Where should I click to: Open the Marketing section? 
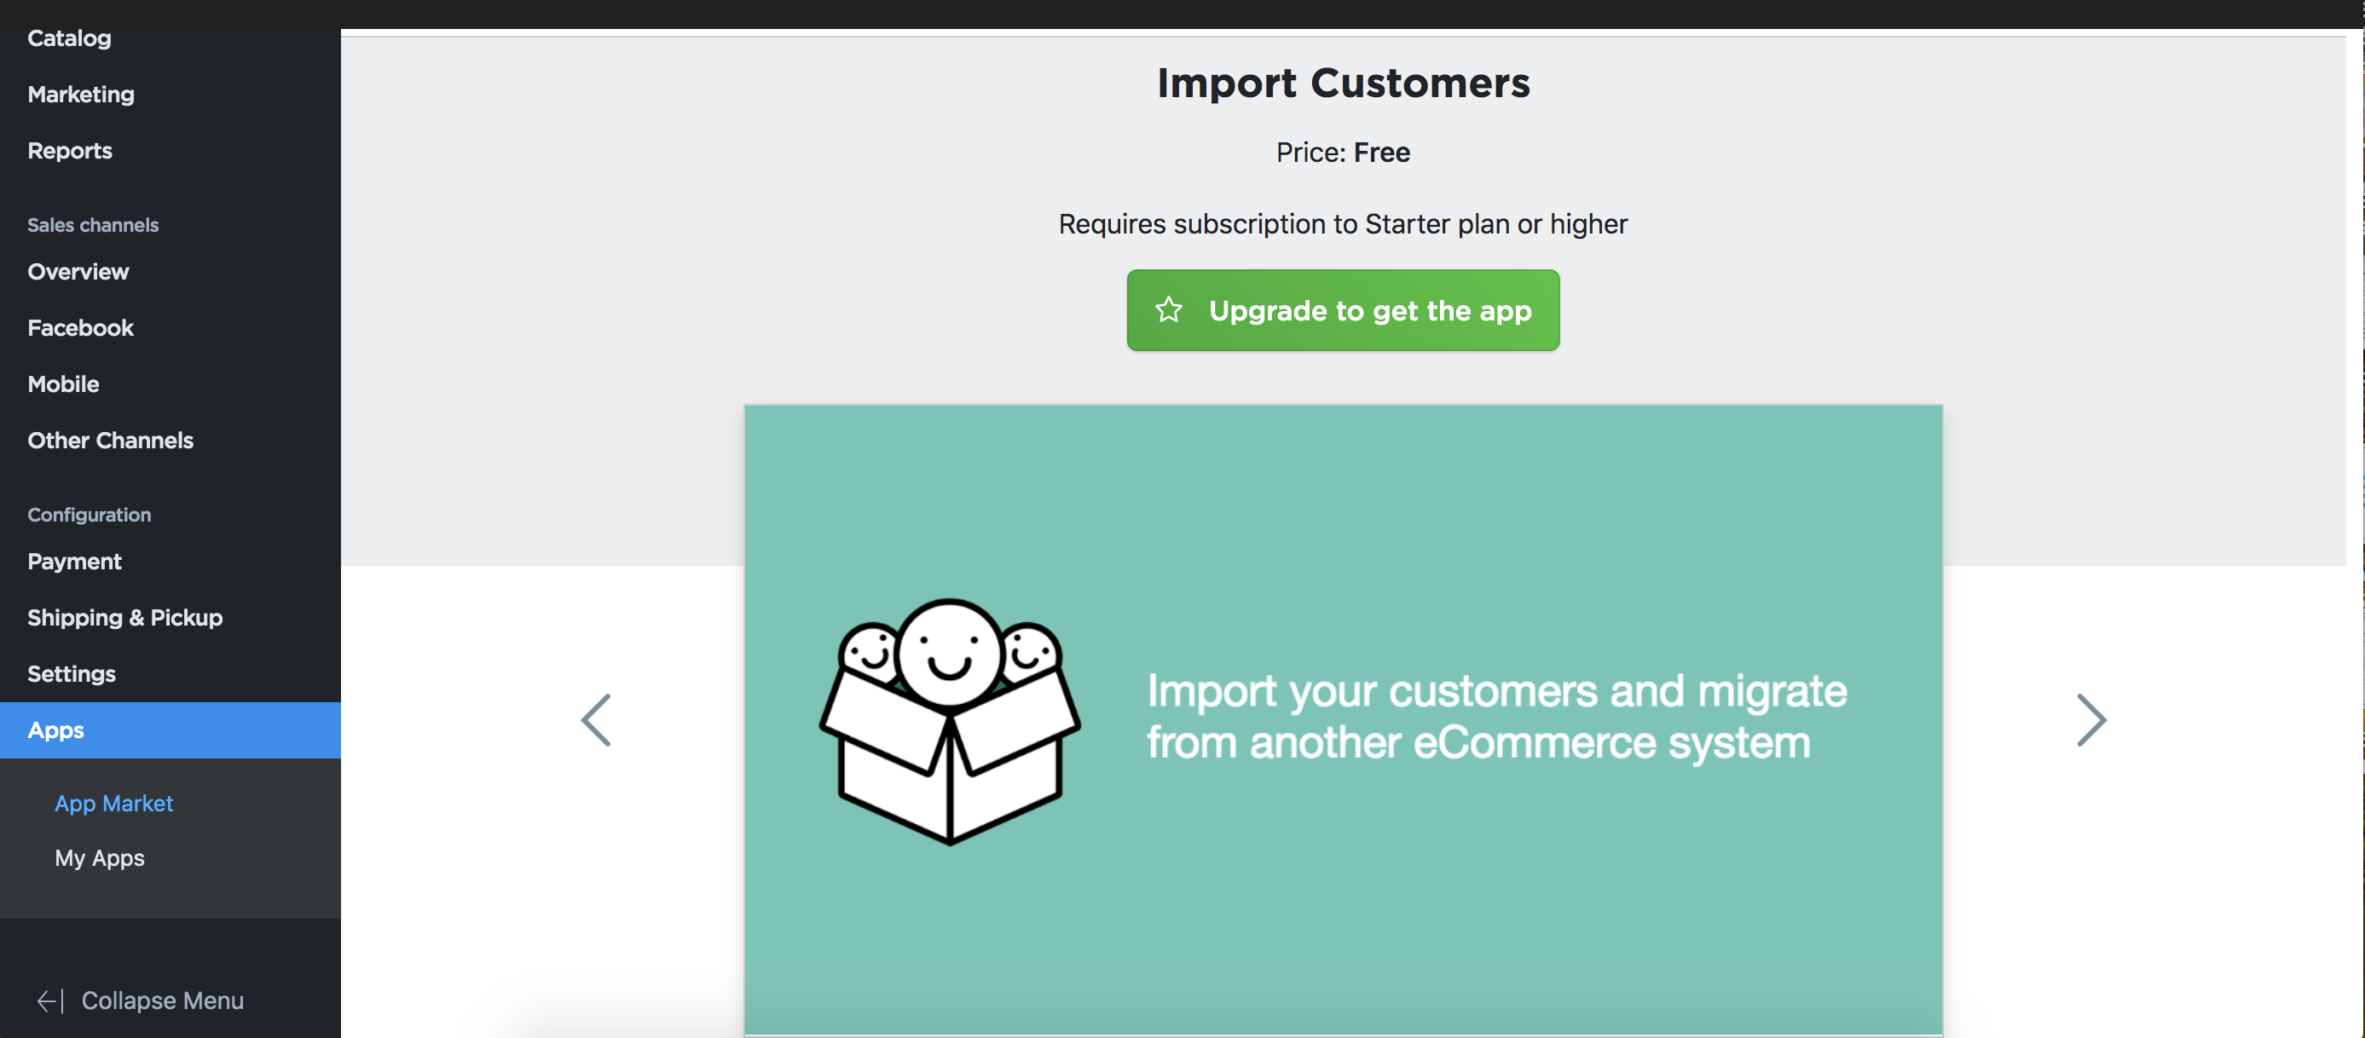(x=81, y=95)
